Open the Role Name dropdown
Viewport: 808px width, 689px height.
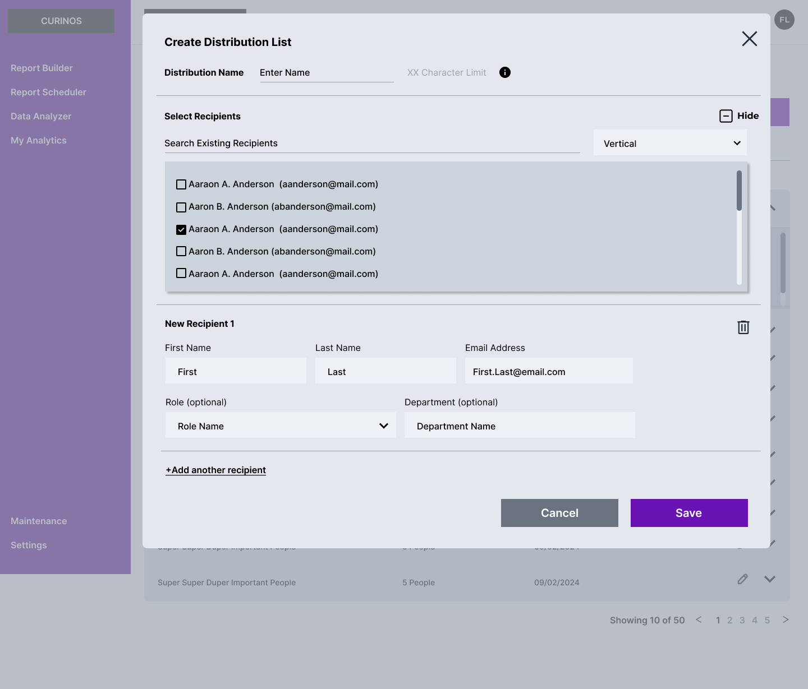(x=281, y=426)
